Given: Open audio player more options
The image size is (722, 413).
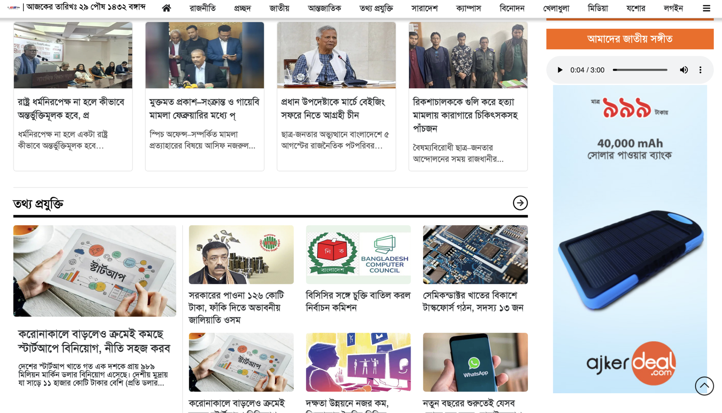Looking at the screenshot, I should point(700,70).
